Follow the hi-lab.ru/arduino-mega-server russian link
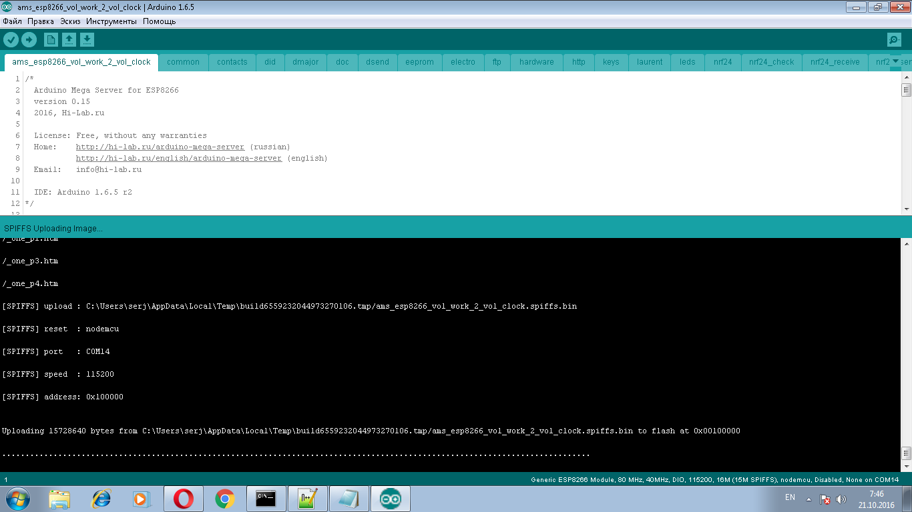This screenshot has width=912, height=512. coord(160,147)
